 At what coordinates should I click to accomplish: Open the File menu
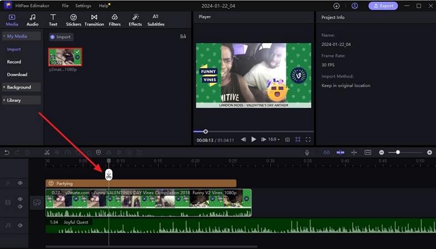[x=65, y=6]
